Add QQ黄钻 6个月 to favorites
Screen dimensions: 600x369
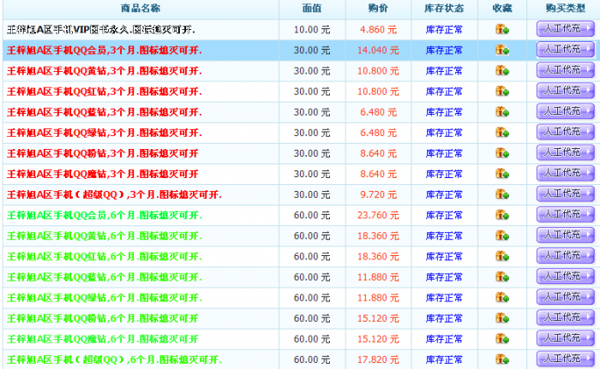pos(502,235)
